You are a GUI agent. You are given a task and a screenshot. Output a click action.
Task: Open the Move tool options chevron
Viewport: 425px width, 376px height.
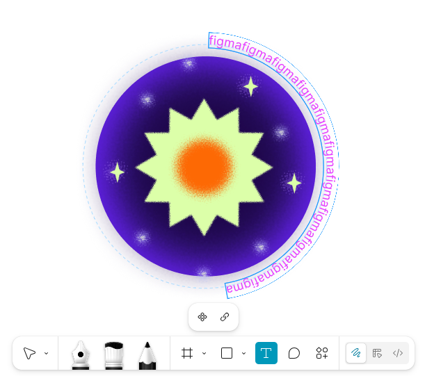(x=47, y=353)
